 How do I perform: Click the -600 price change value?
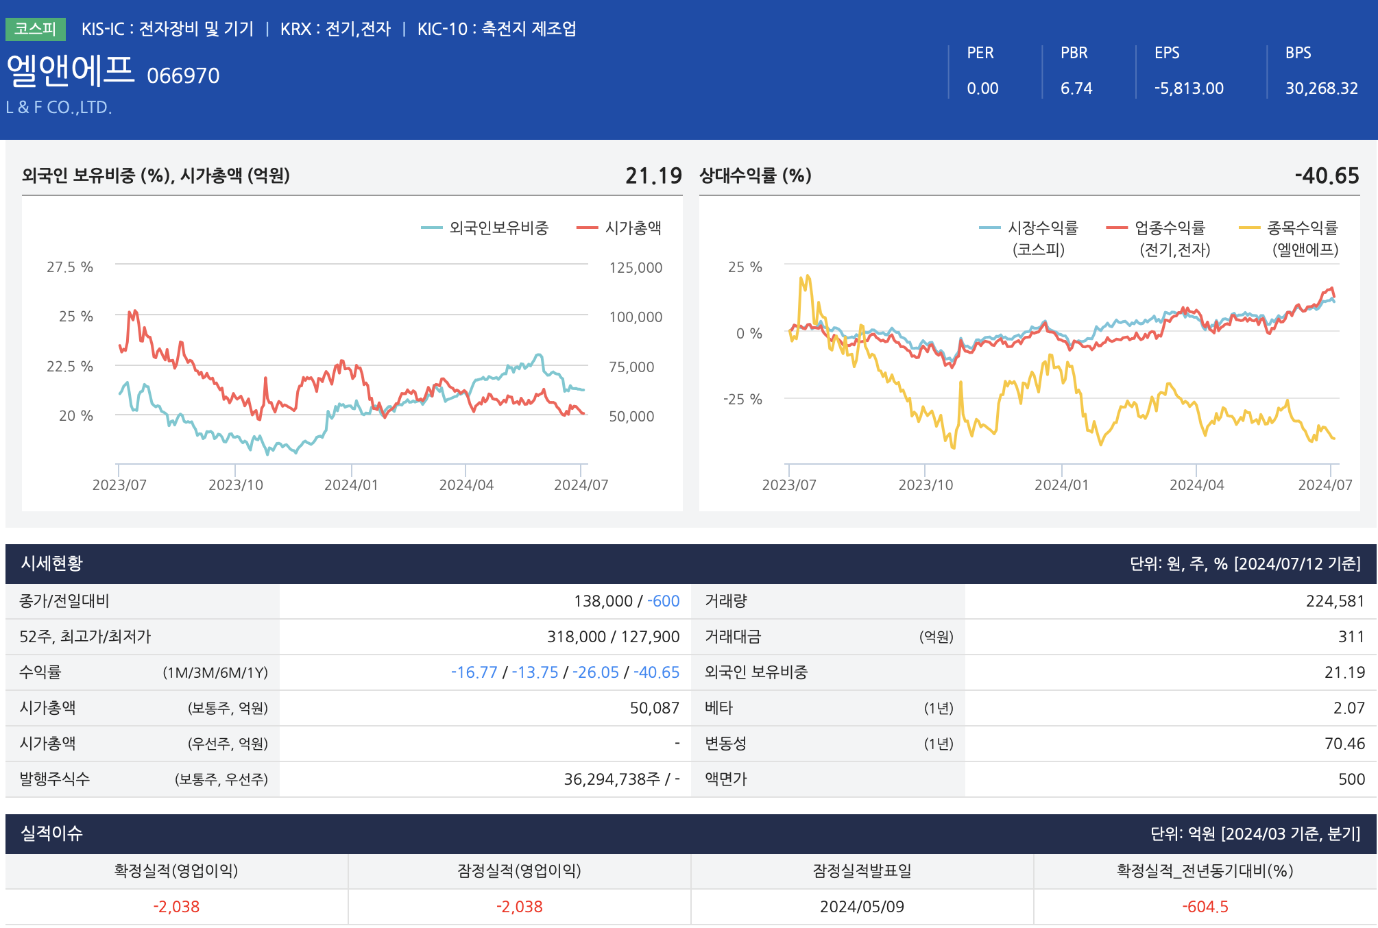663,601
